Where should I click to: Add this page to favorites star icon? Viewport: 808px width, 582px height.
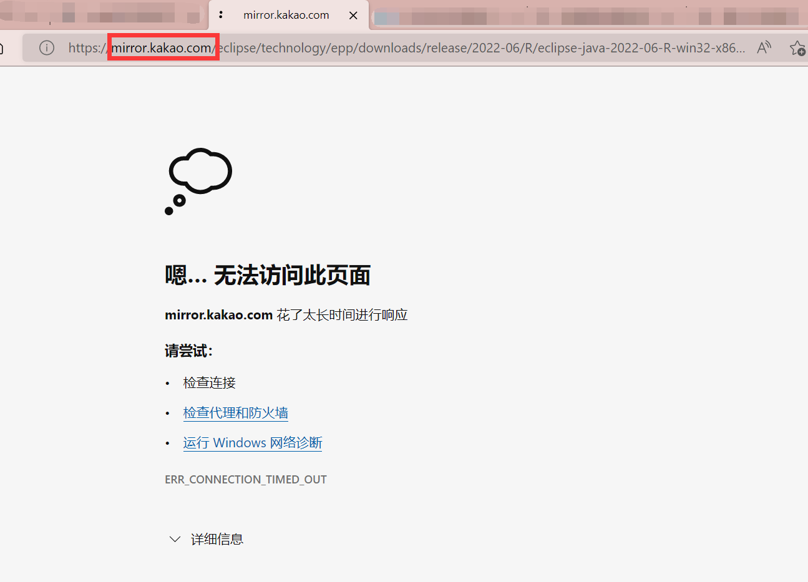click(797, 48)
